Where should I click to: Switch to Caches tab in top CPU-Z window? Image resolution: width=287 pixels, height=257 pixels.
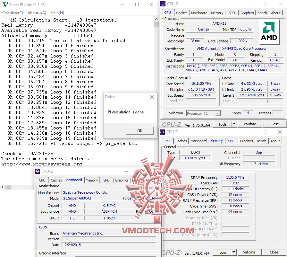point(181,13)
